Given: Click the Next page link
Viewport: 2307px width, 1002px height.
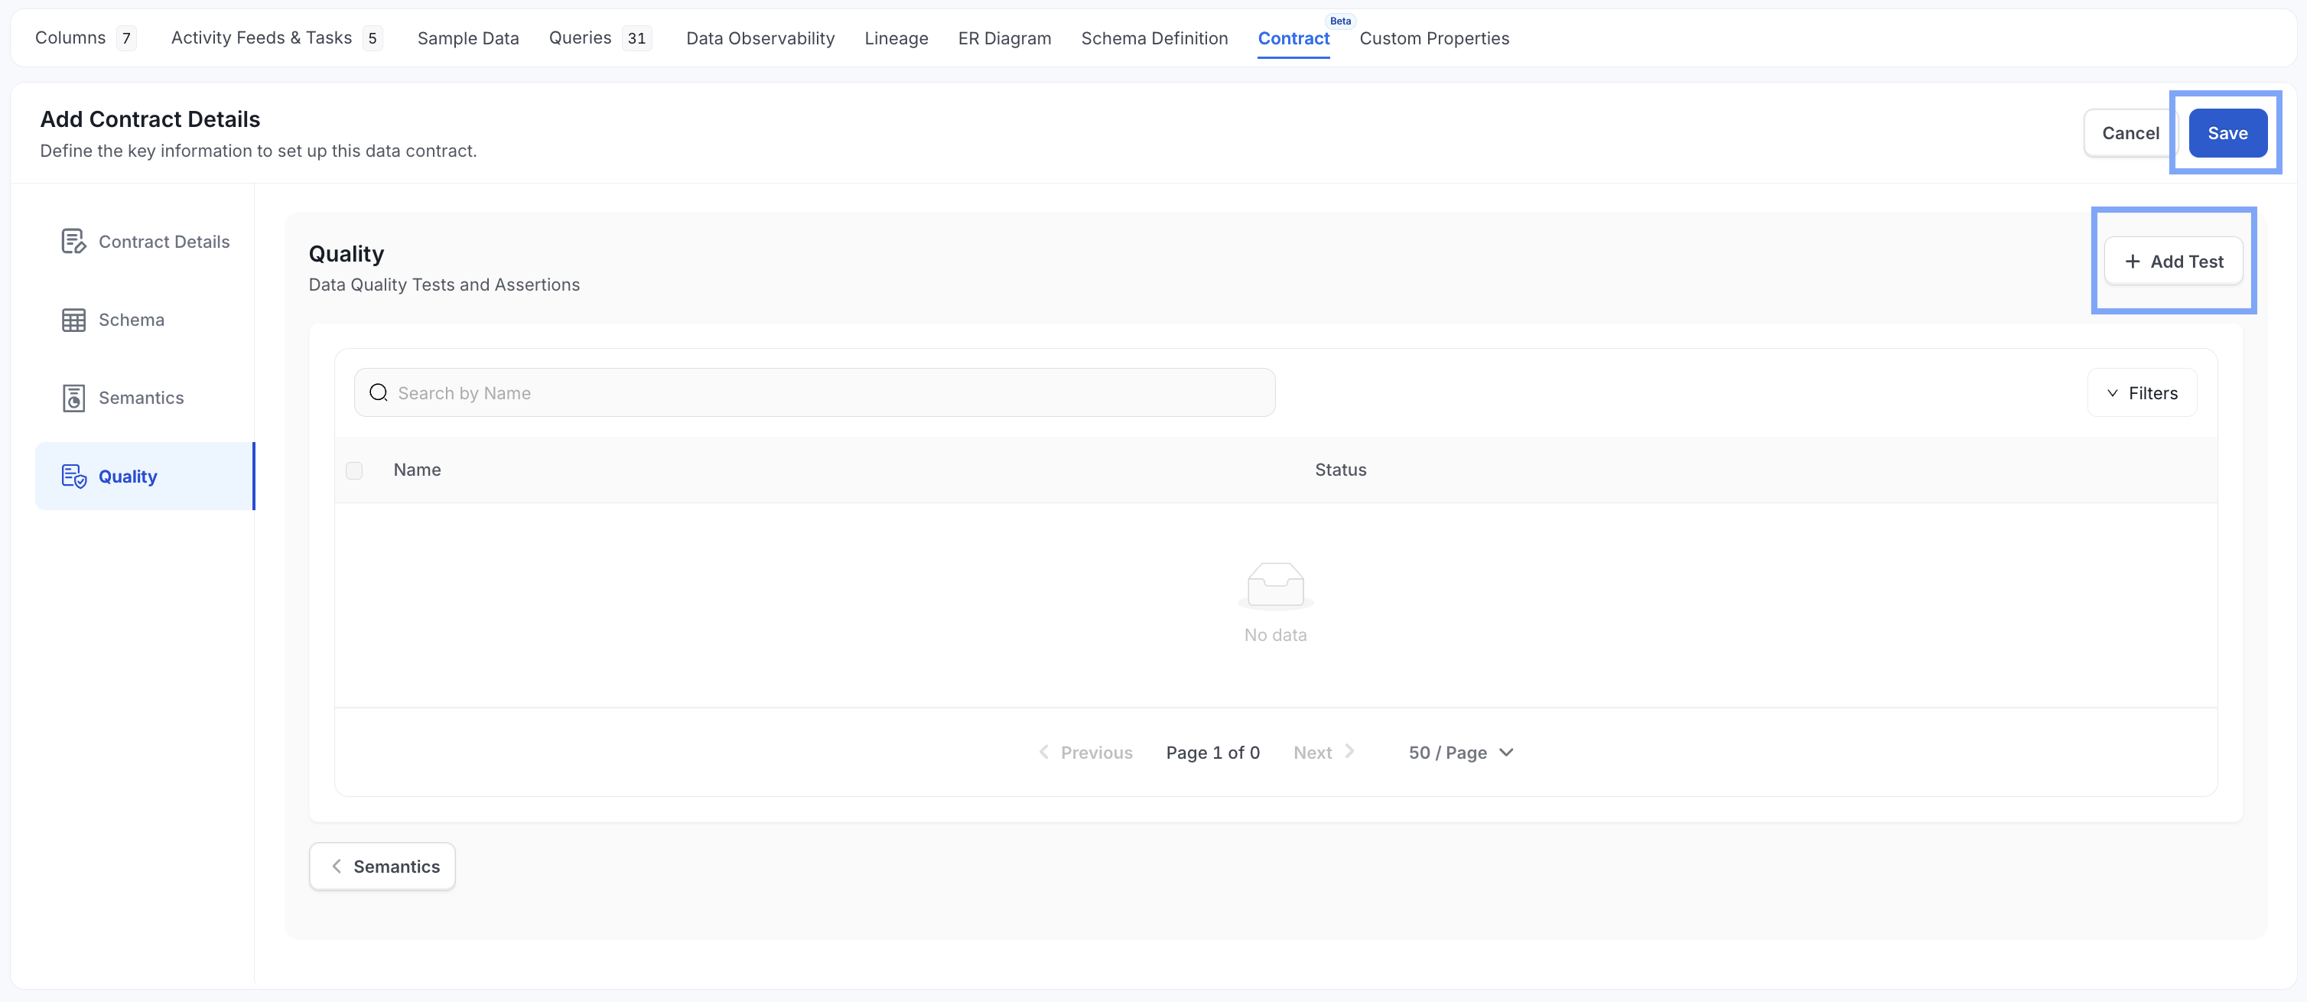Looking at the screenshot, I should [1323, 752].
